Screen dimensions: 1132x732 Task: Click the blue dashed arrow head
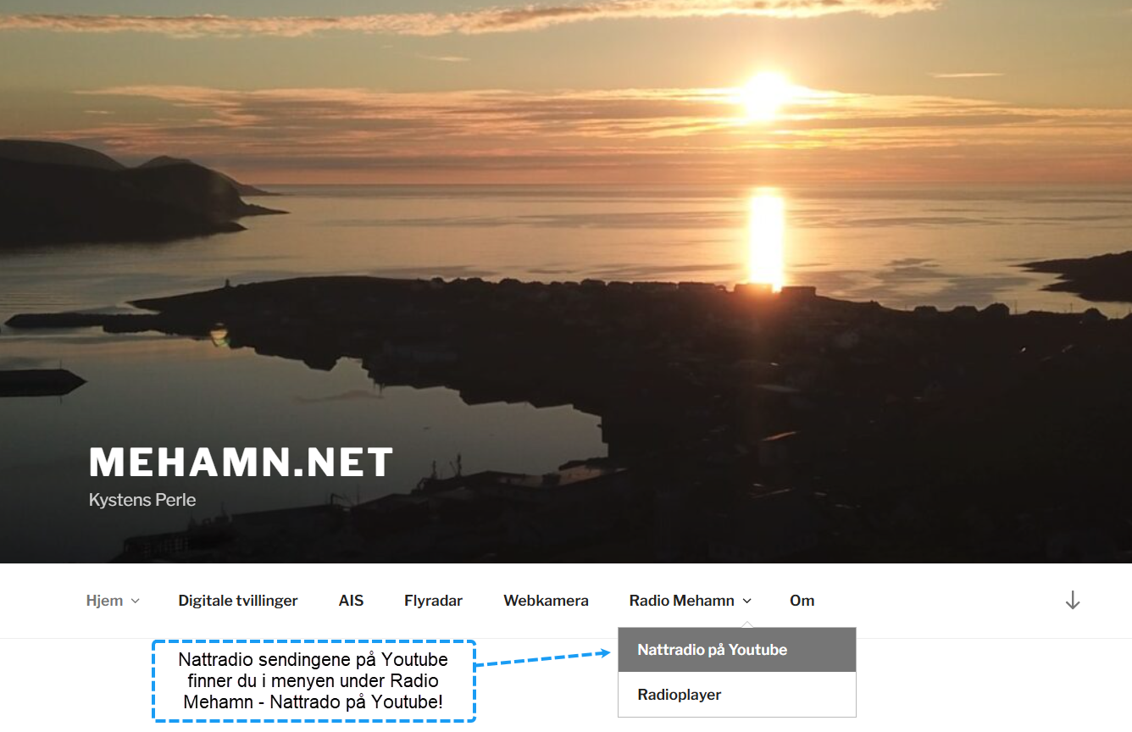[604, 652]
